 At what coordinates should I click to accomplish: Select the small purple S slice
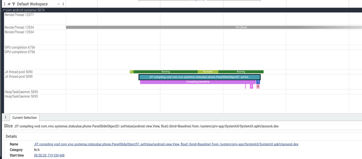tap(251, 86)
